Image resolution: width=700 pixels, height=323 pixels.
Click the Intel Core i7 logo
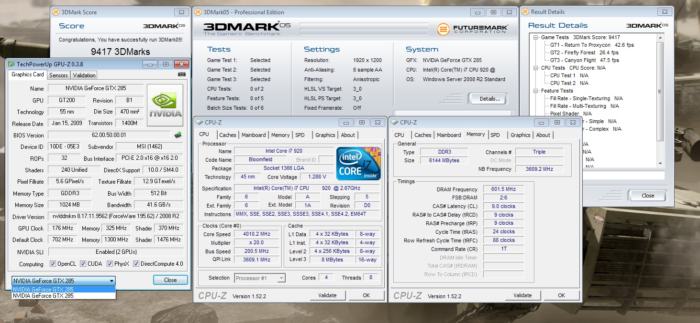click(x=358, y=163)
